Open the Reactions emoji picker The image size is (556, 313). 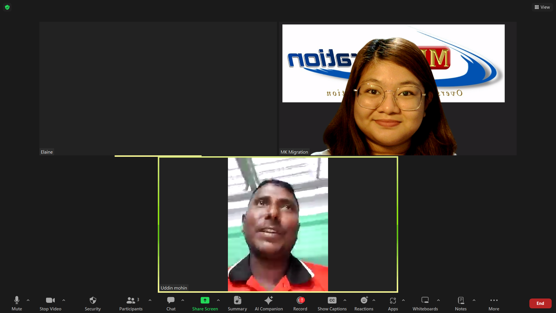[364, 303]
